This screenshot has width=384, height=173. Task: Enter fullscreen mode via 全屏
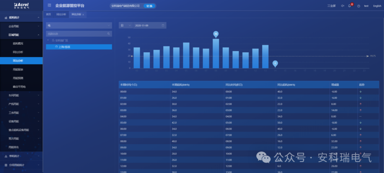331,6
